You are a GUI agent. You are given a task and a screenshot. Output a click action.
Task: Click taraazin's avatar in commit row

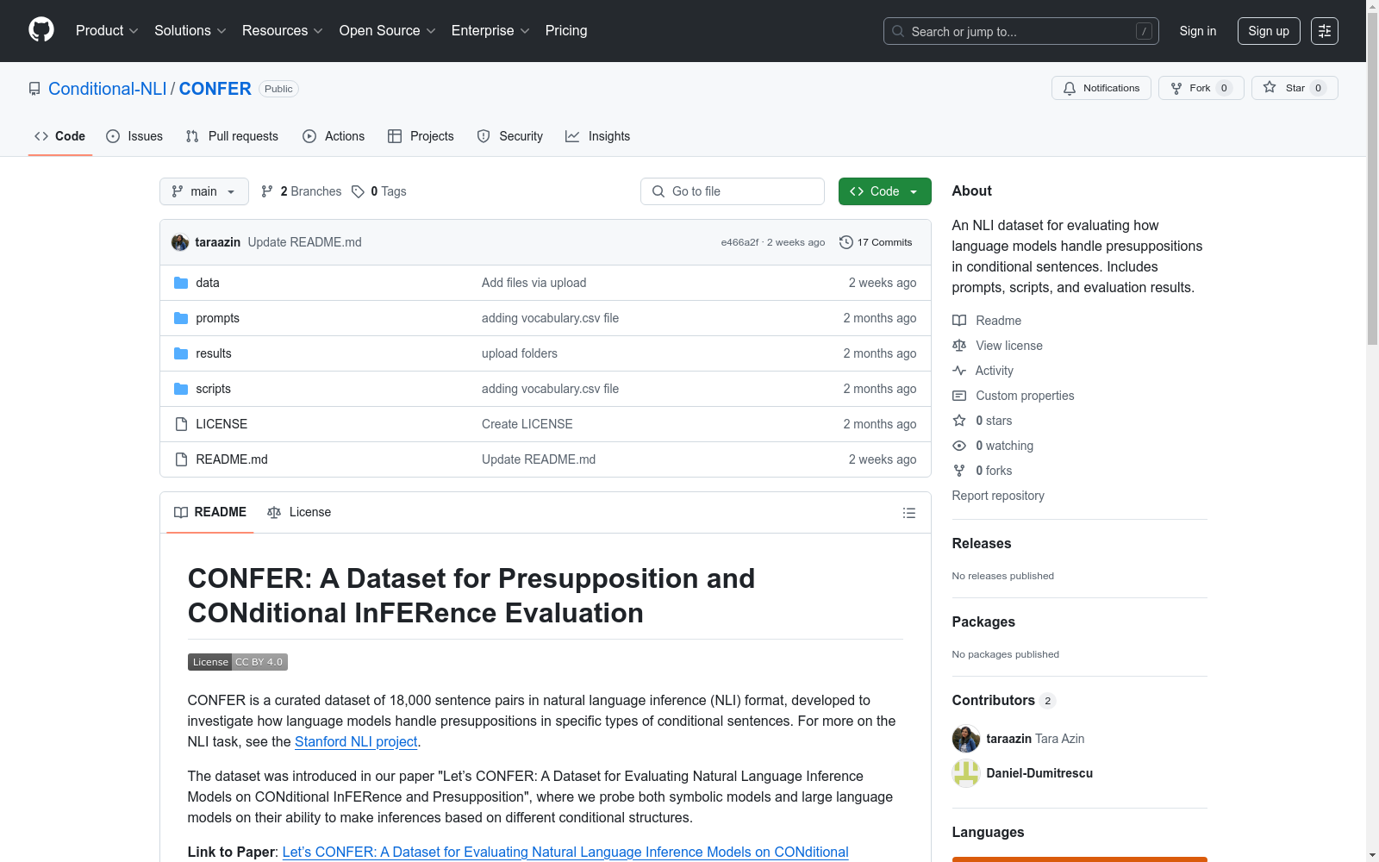click(x=180, y=242)
